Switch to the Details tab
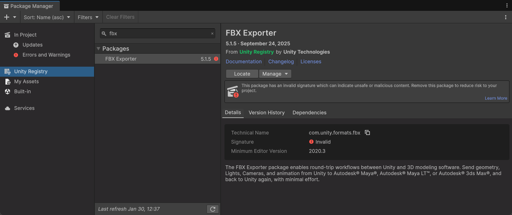Screen dimensions: 512x215 point(233,112)
